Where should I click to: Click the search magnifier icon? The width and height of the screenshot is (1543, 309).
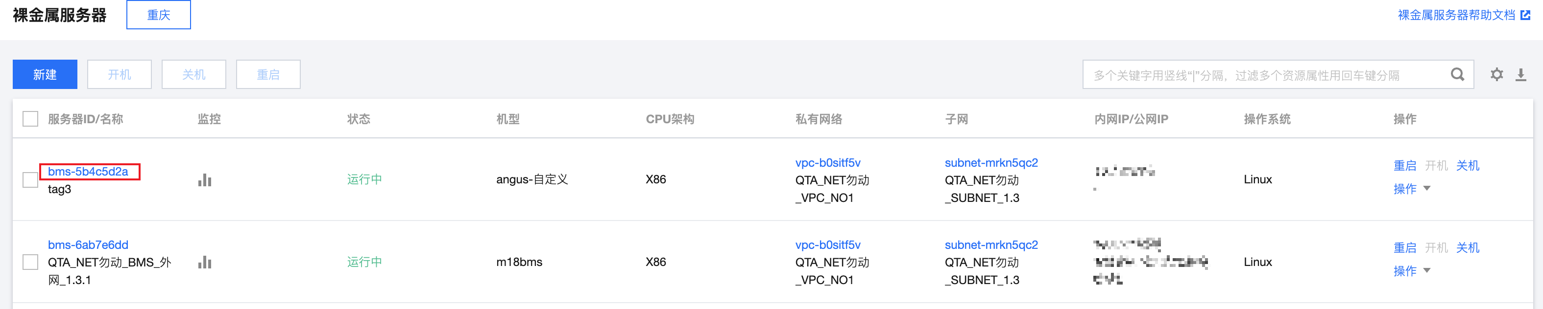(x=1457, y=75)
